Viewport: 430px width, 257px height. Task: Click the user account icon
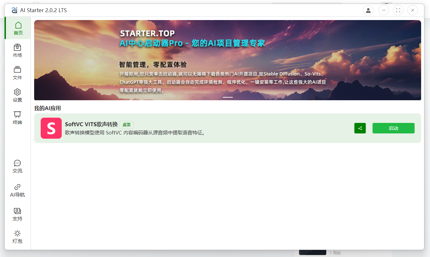tap(368, 10)
